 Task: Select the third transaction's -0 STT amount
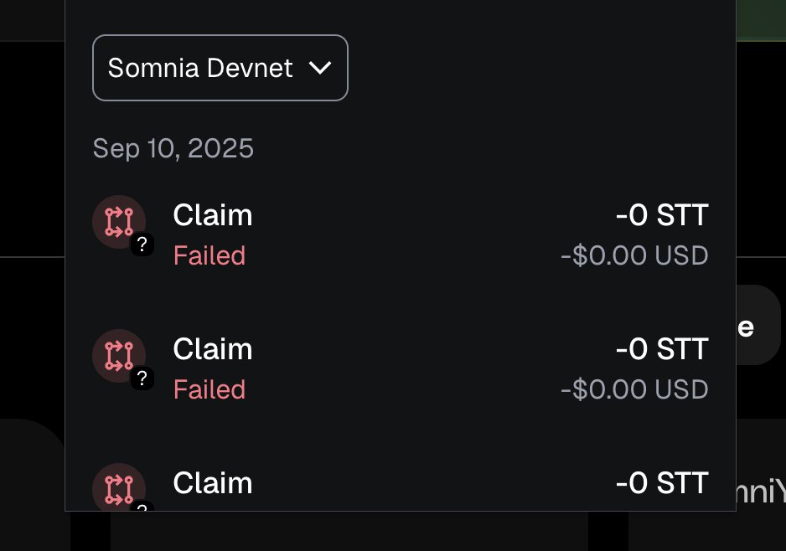pyautogui.click(x=662, y=483)
